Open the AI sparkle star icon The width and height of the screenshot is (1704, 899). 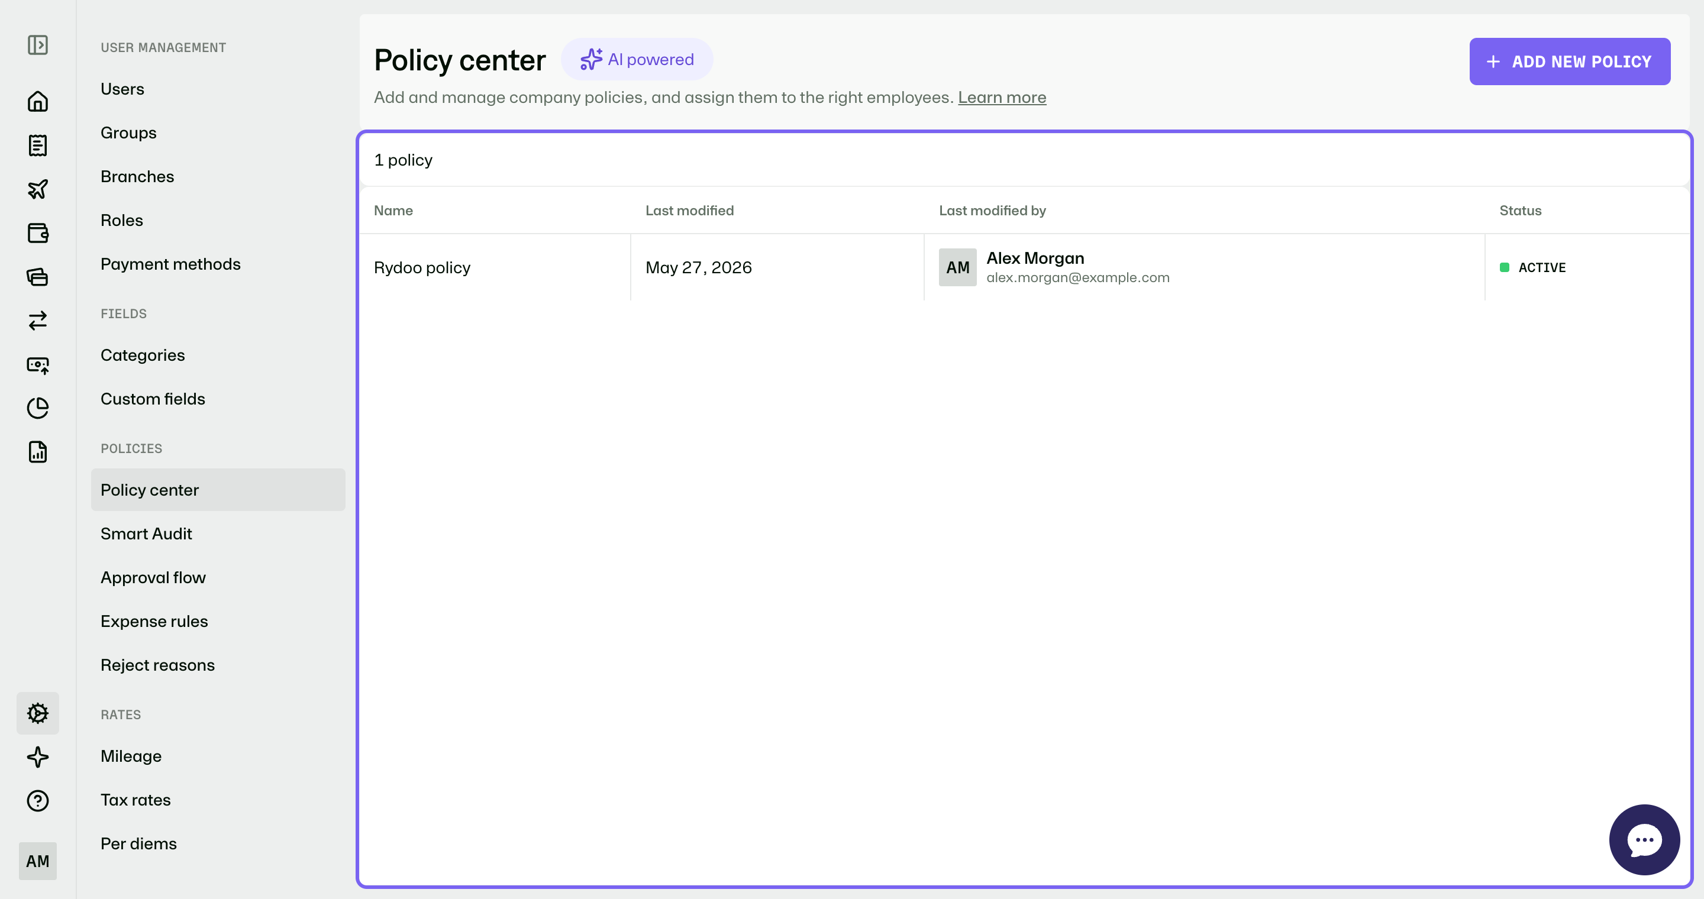click(x=38, y=757)
